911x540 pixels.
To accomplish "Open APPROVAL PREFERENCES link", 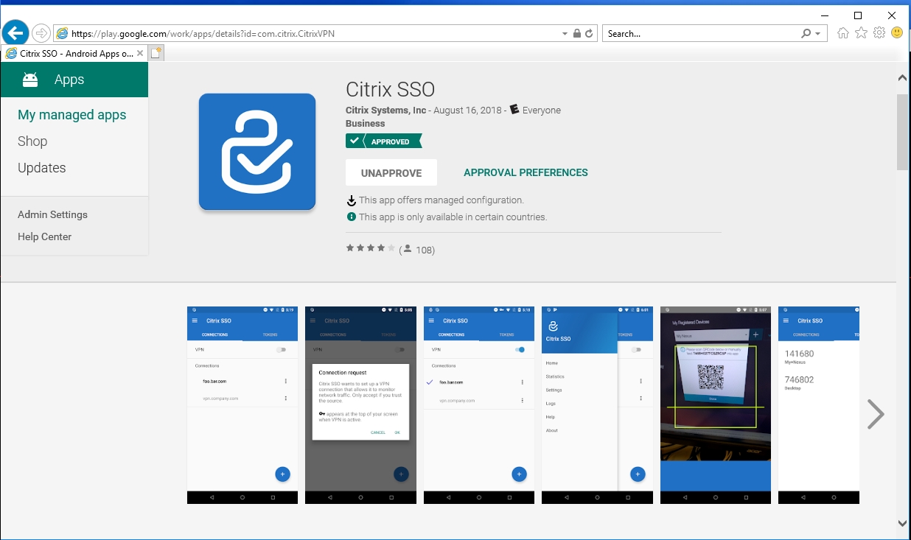I will pyautogui.click(x=526, y=172).
